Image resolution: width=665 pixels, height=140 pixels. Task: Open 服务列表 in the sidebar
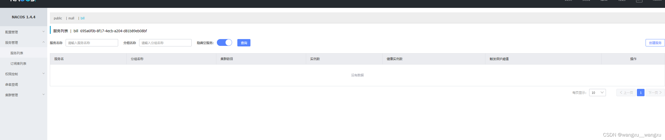click(x=24, y=53)
